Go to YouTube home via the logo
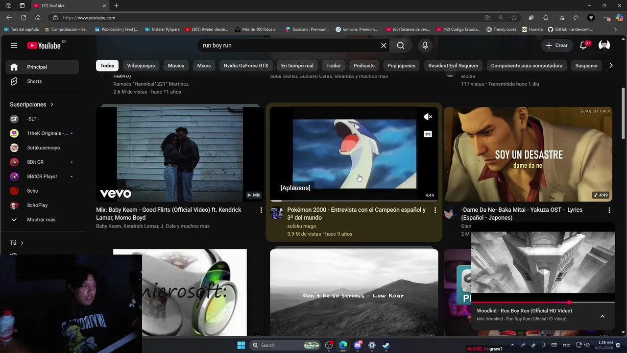Image resolution: width=627 pixels, height=353 pixels. pyautogui.click(x=44, y=45)
